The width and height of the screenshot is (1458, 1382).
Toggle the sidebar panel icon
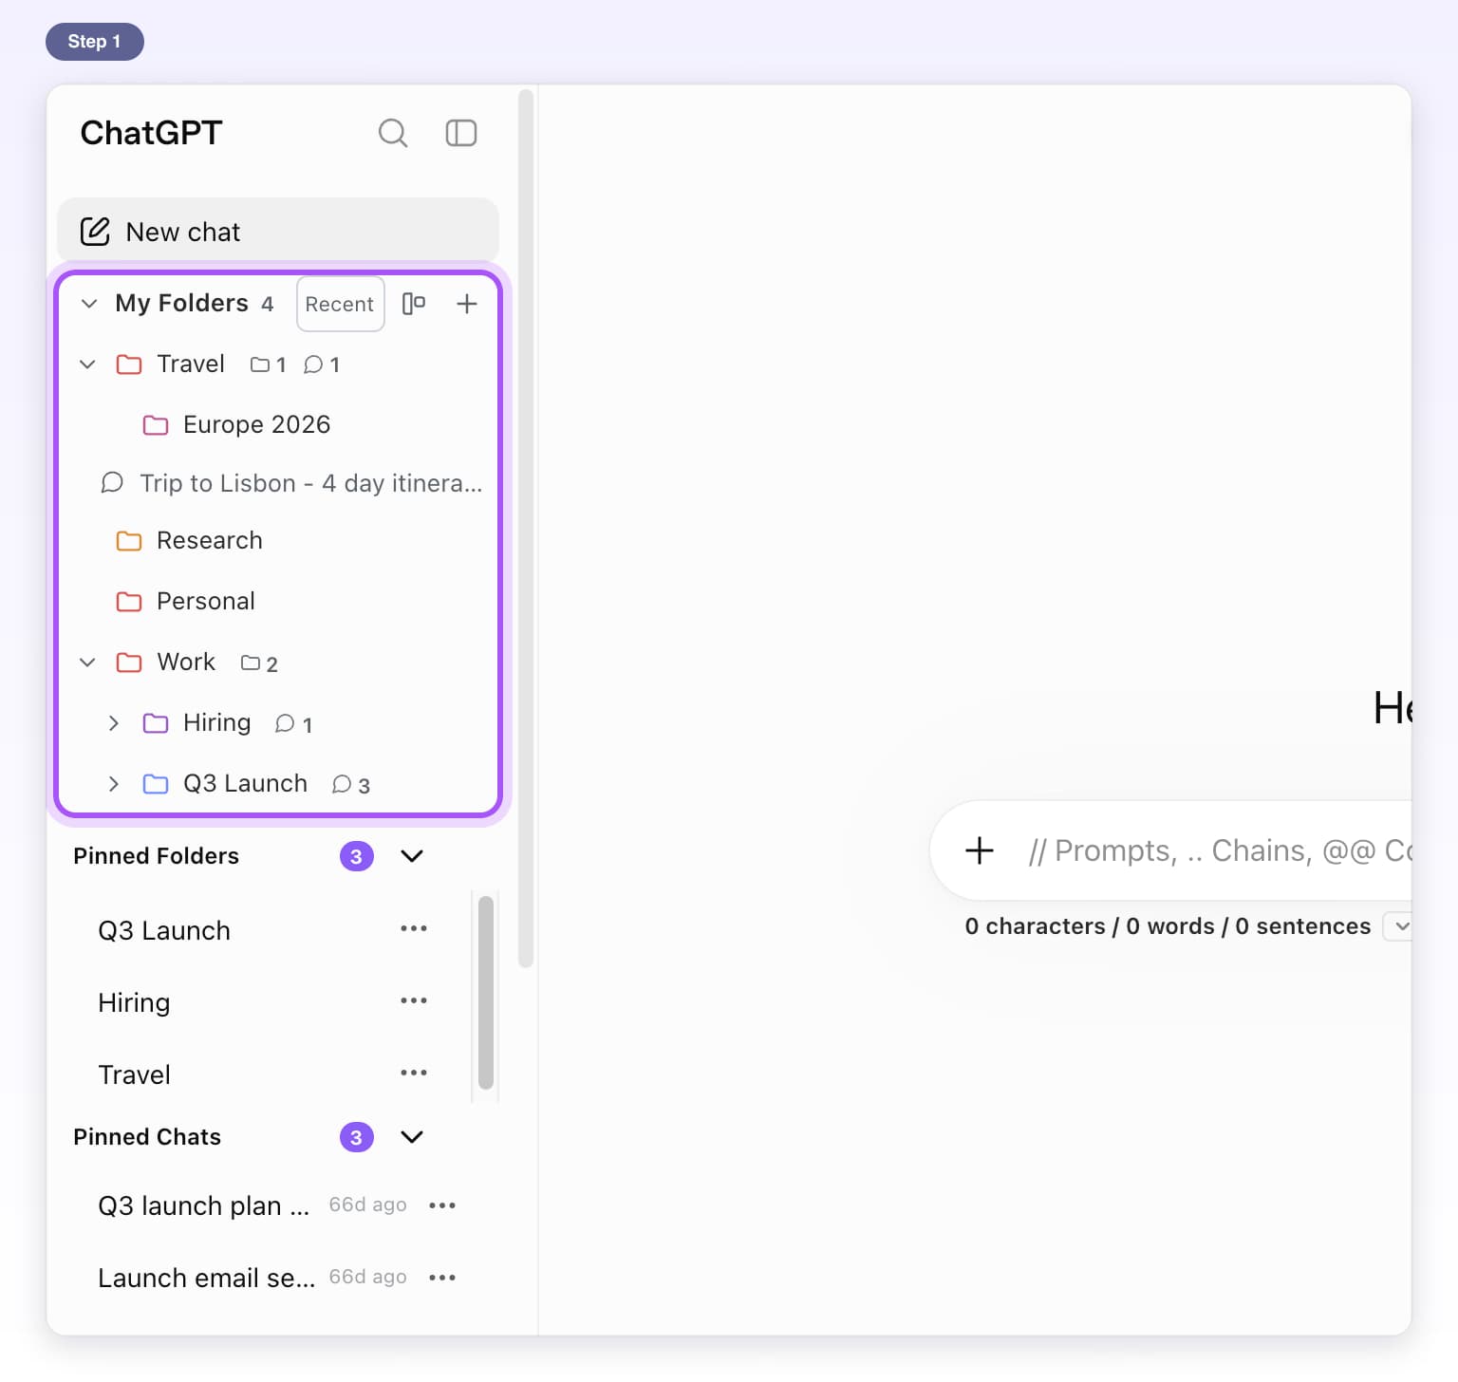[x=461, y=133]
